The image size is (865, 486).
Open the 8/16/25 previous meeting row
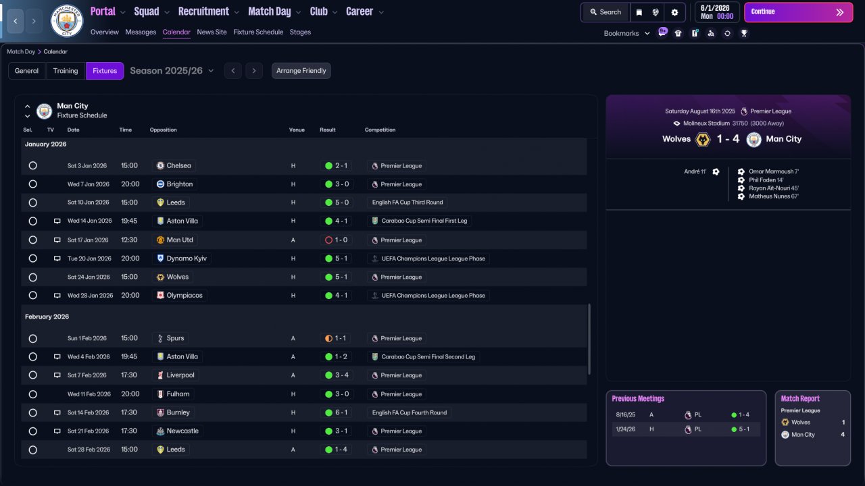pyautogui.click(x=686, y=415)
